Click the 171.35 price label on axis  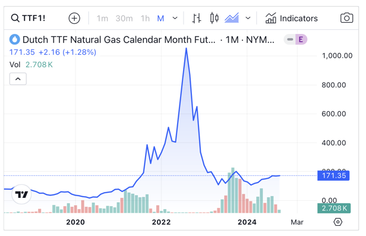333,175
